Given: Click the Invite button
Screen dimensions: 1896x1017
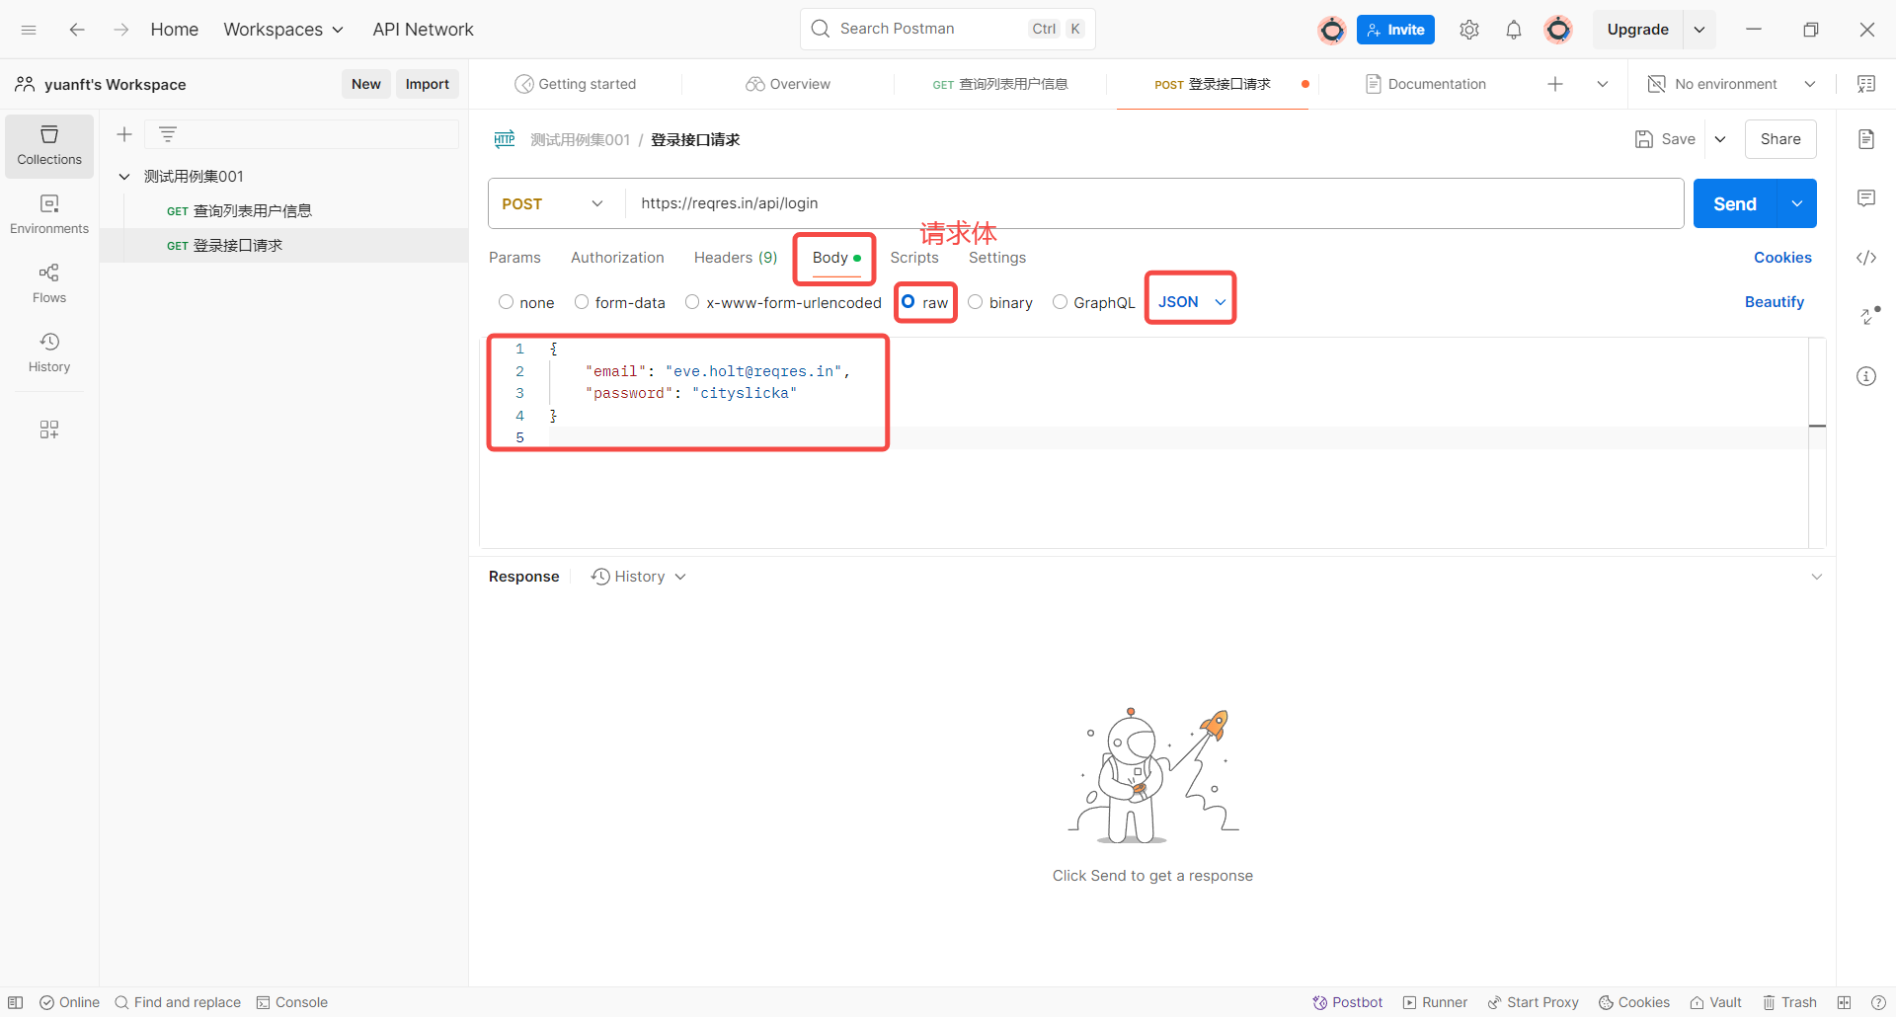Looking at the screenshot, I should coord(1395,30).
